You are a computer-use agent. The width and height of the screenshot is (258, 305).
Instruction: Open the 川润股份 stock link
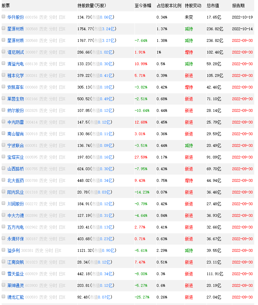(x=15, y=204)
